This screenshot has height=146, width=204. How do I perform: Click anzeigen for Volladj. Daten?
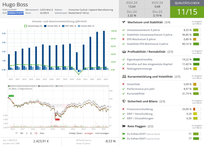click(x=89, y=133)
